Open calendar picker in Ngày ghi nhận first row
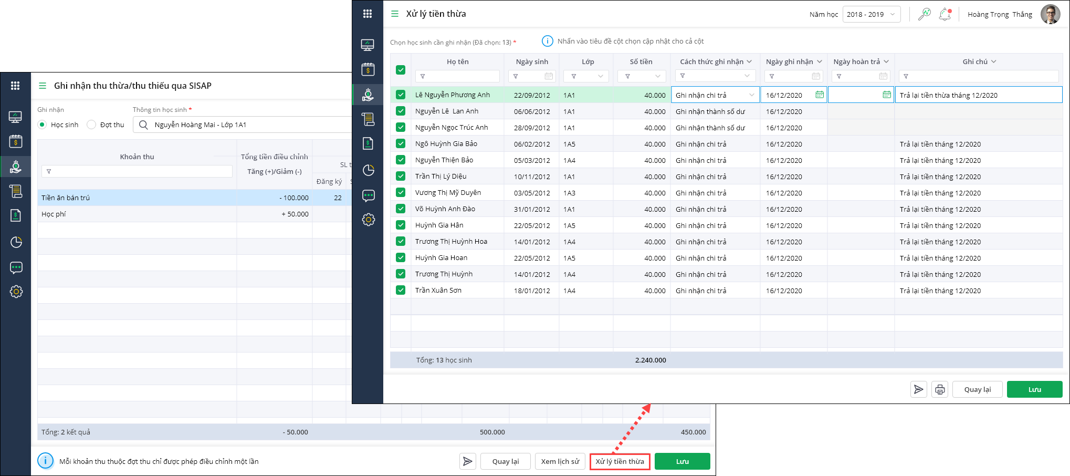 [x=820, y=95]
